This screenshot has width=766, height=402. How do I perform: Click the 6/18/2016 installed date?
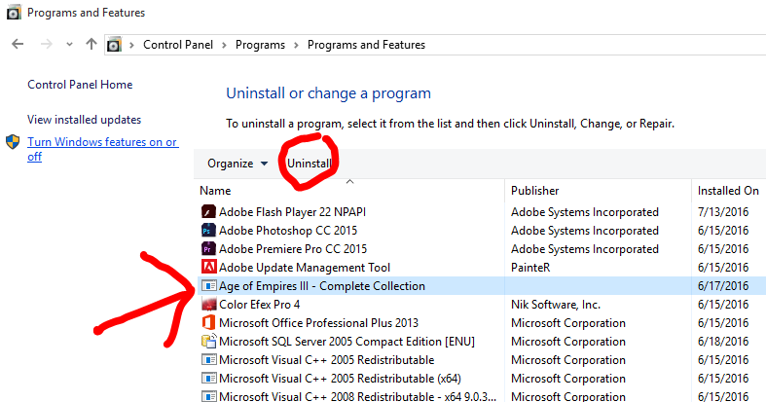723,342
